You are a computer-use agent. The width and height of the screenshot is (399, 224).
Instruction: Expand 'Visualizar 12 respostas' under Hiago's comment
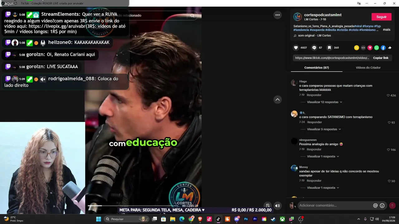click(325, 102)
